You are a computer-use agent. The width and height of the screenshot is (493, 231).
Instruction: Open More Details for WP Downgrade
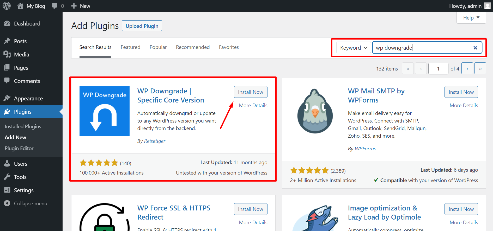[x=253, y=105]
